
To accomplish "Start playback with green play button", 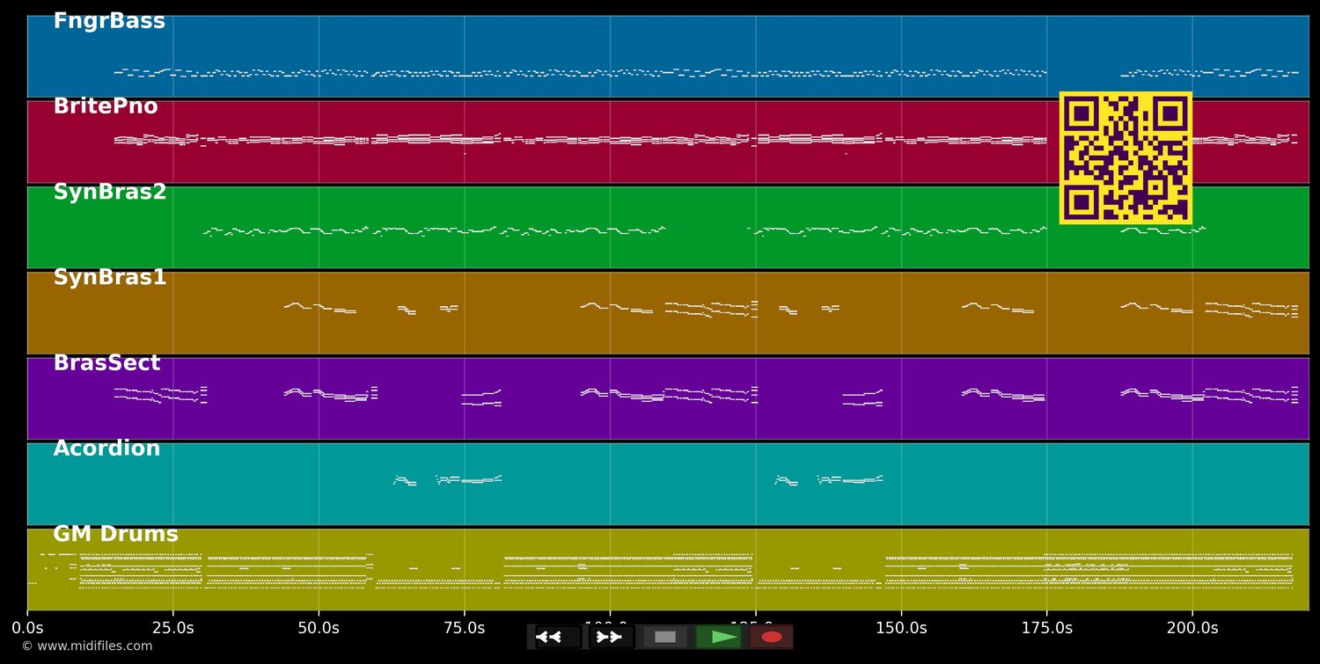I will pyautogui.click(x=719, y=637).
